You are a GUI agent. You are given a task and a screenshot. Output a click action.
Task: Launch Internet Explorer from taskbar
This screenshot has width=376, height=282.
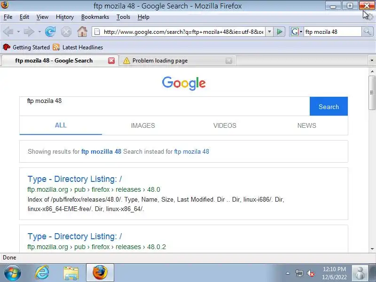tap(42, 273)
